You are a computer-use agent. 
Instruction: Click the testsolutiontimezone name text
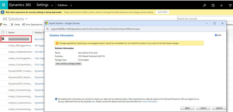coord(19,39)
